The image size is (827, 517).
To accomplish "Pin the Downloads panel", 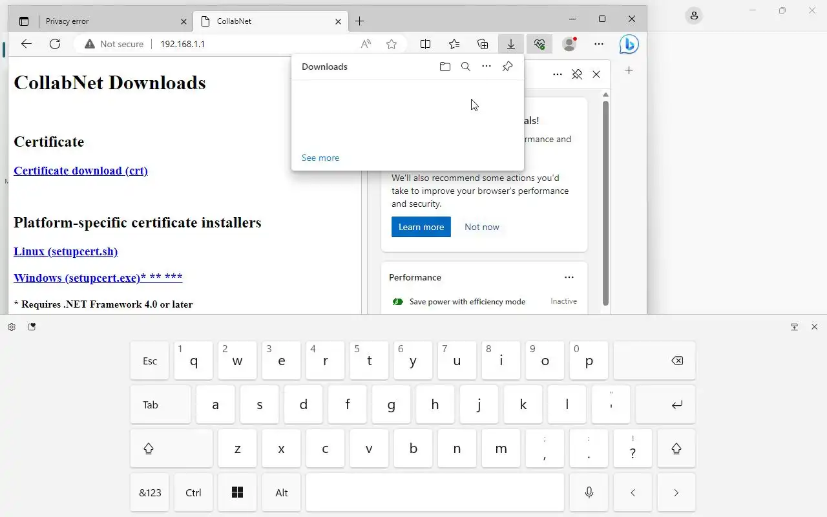I will click(x=508, y=67).
